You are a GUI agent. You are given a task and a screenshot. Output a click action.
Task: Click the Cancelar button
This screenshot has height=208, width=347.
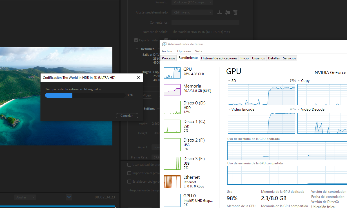click(127, 116)
